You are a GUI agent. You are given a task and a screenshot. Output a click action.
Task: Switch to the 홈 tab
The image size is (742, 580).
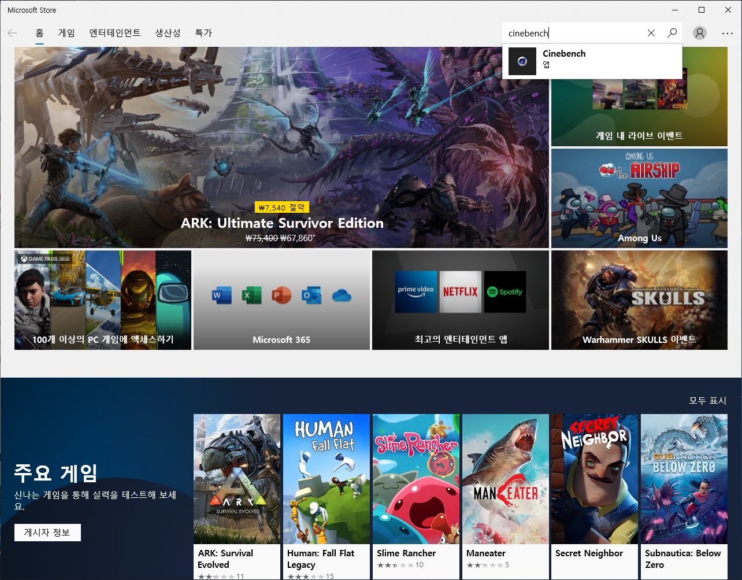click(x=39, y=33)
